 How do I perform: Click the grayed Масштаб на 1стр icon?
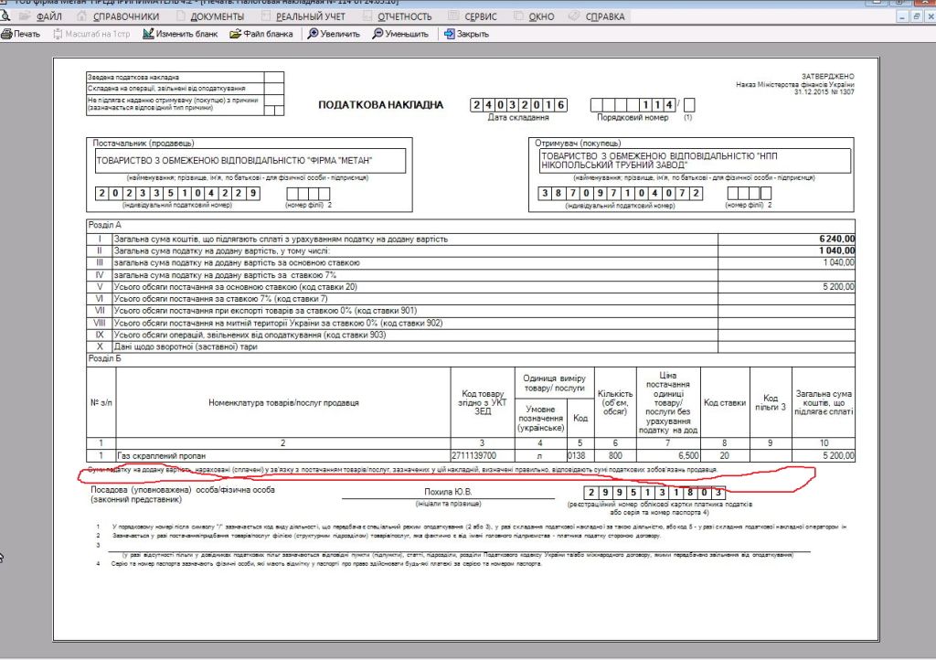coord(58,34)
